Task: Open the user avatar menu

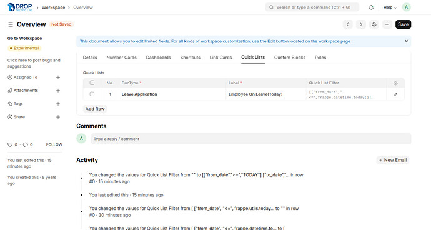Action: [406, 7]
